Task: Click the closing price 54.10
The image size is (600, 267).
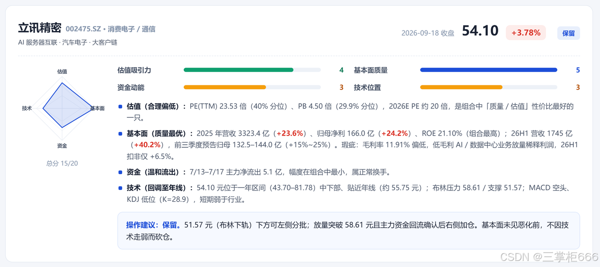Action: (480, 31)
